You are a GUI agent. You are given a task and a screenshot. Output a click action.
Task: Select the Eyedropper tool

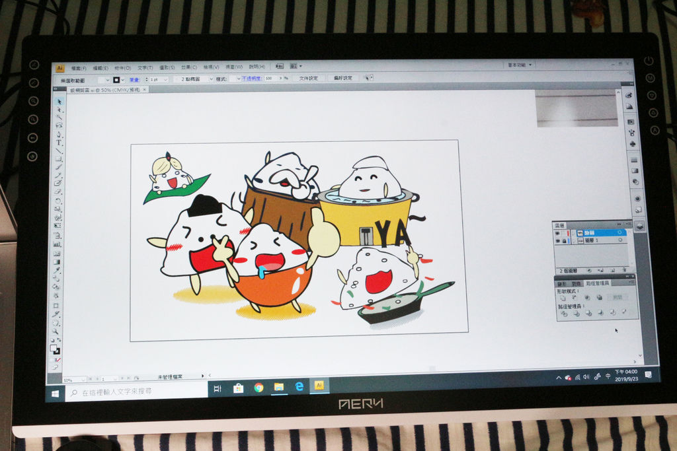[x=57, y=270]
